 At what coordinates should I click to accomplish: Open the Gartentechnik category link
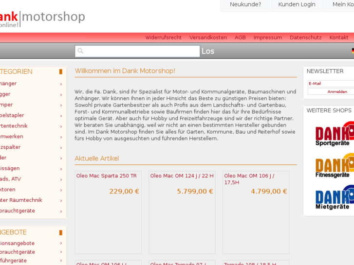click(x=14, y=126)
